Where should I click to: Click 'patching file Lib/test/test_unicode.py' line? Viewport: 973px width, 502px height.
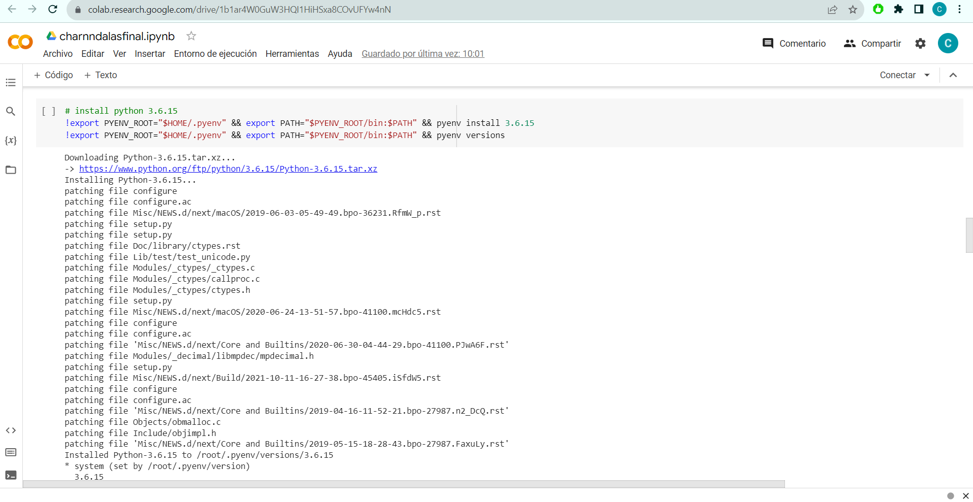tap(157, 257)
